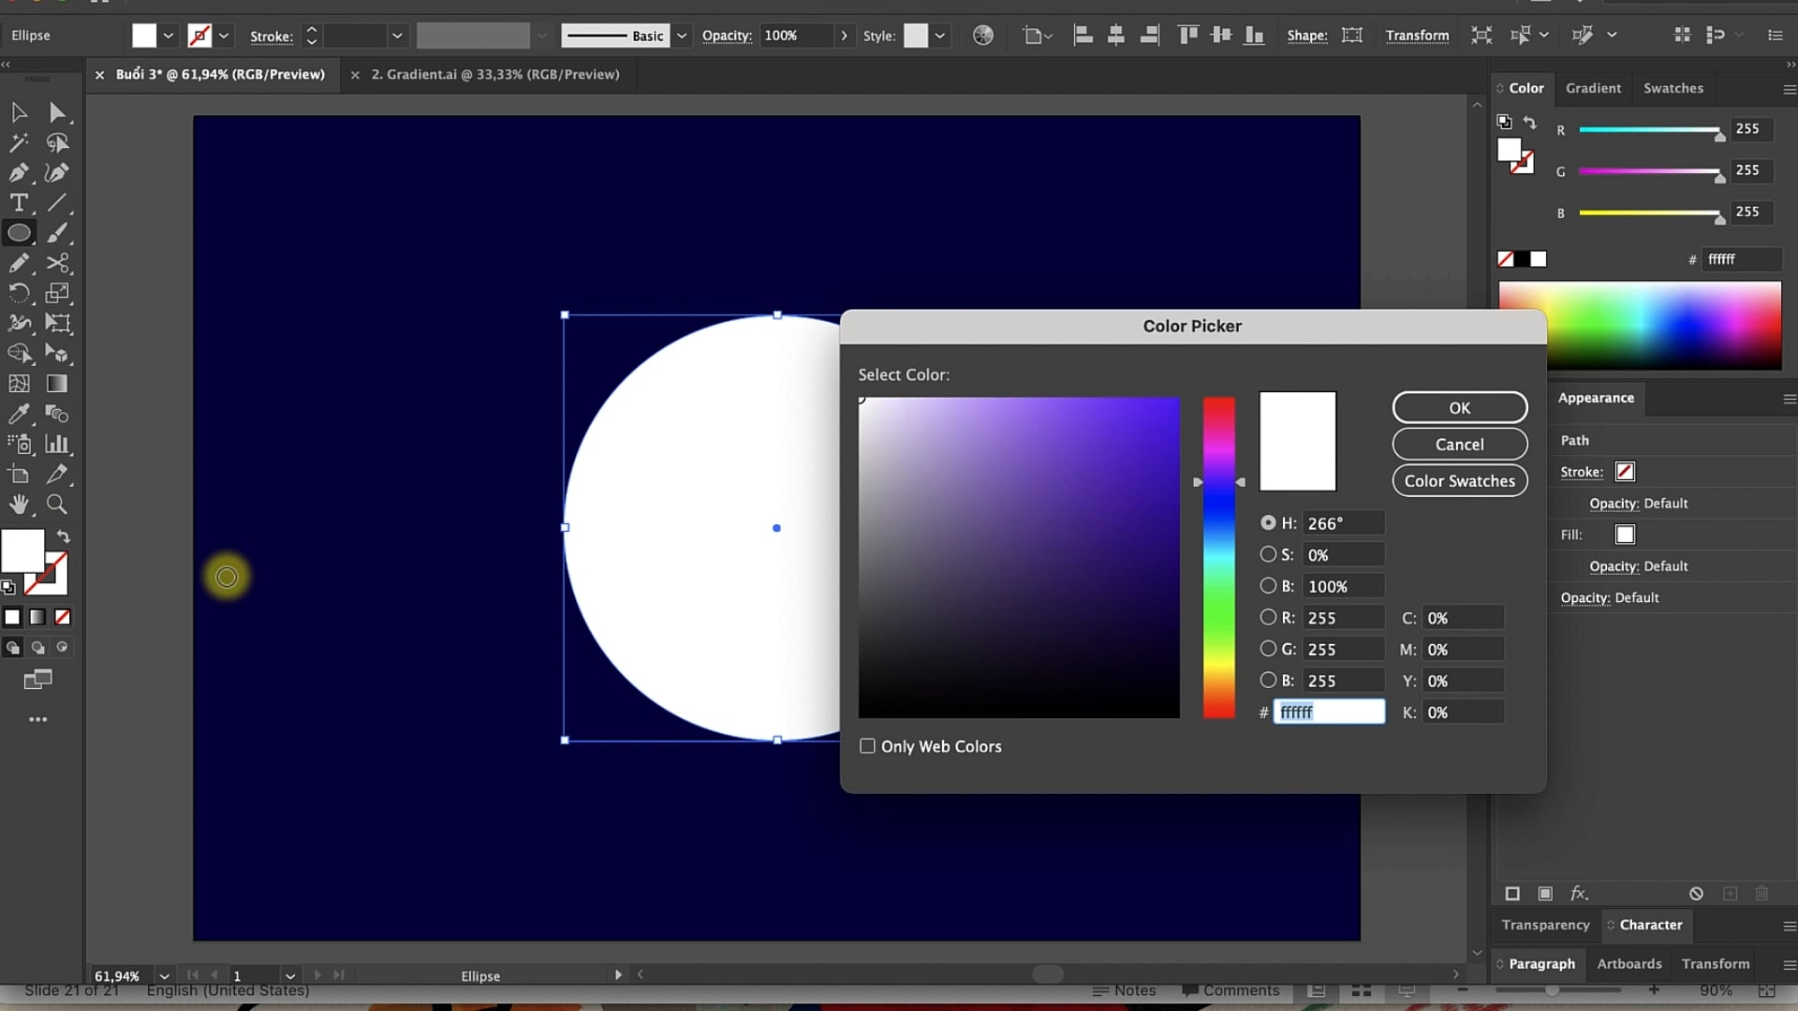Open the Artboard tool
The image size is (1798, 1011).
[19, 475]
